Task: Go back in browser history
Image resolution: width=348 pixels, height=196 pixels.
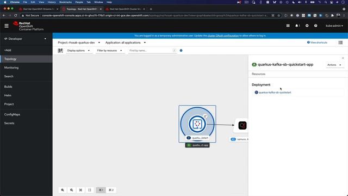Action: click(x=4, y=16)
